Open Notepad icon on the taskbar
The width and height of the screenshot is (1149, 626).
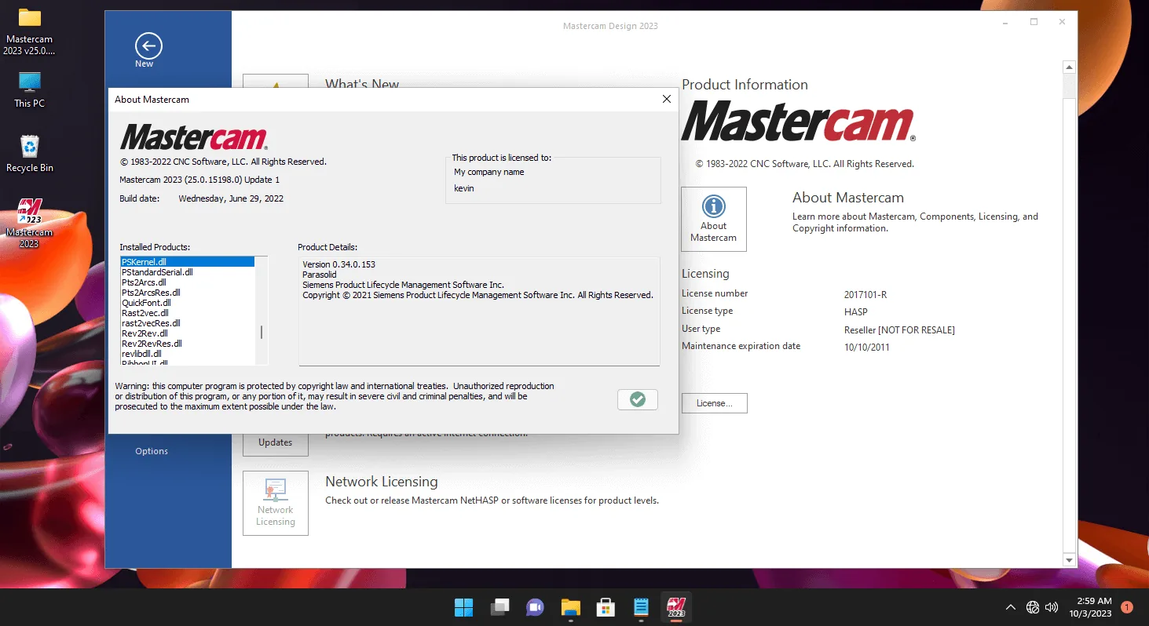click(x=641, y=607)
